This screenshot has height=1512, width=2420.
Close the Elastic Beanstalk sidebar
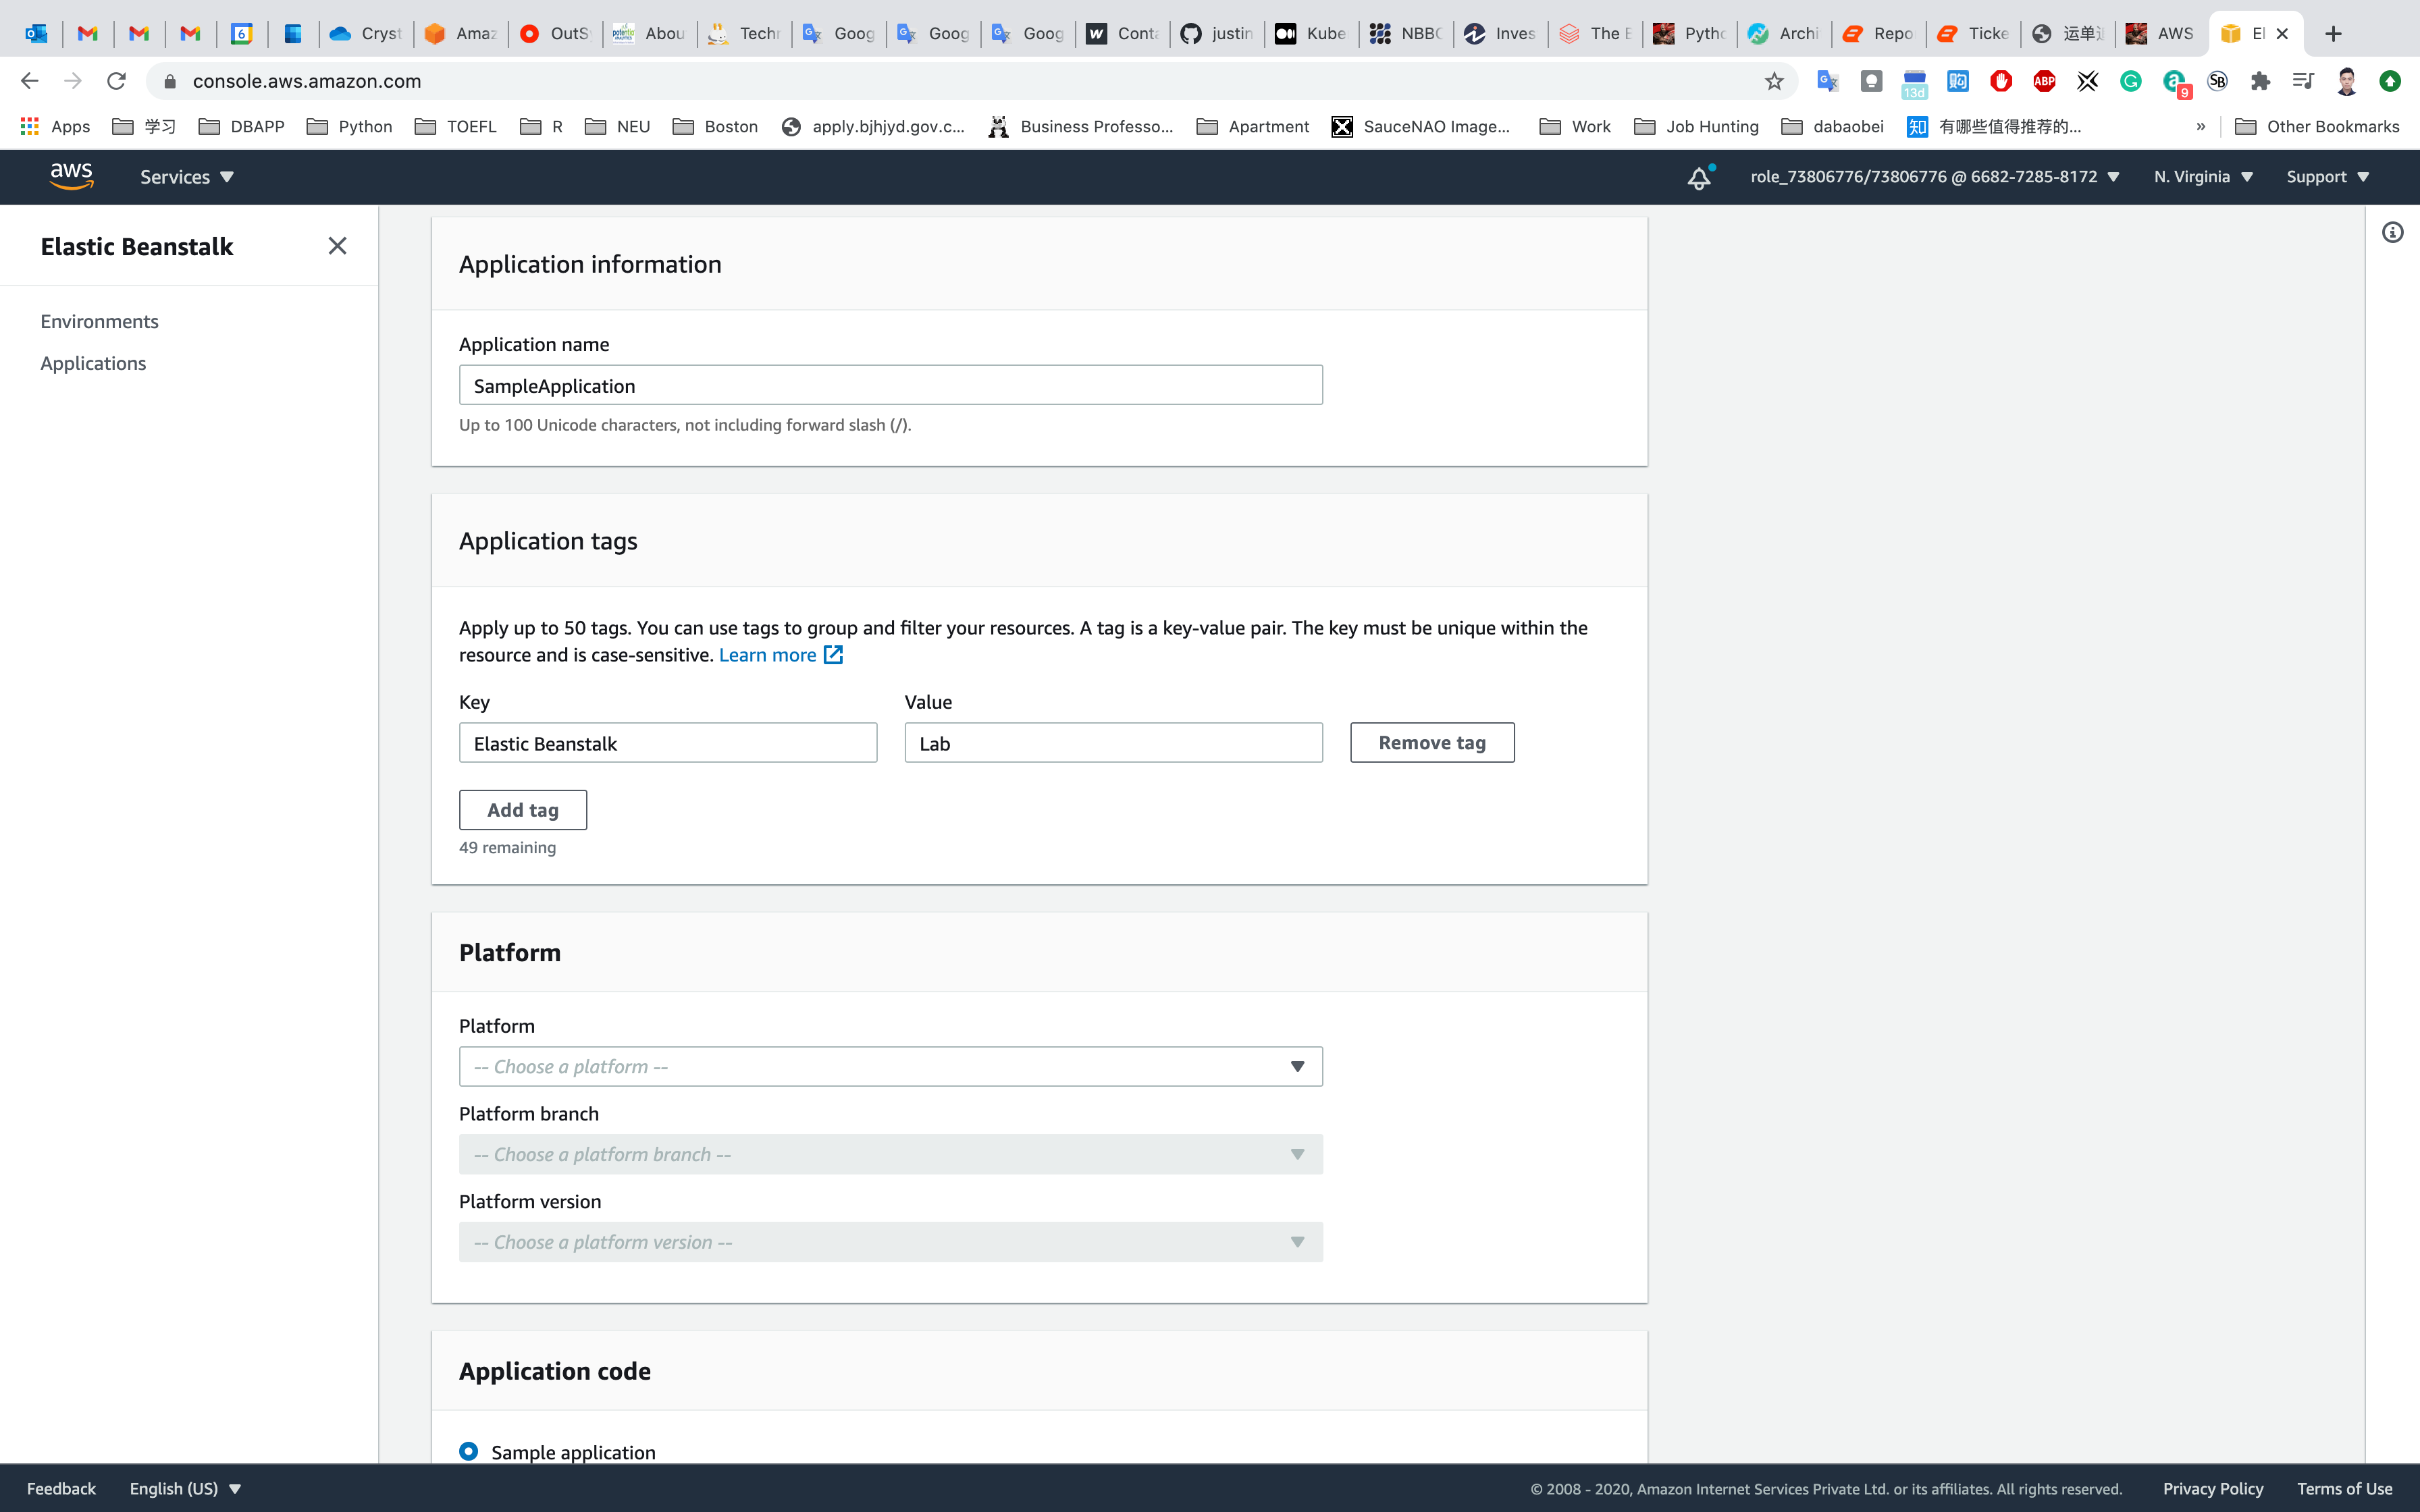pyautogui.click(x=337, y=246)
